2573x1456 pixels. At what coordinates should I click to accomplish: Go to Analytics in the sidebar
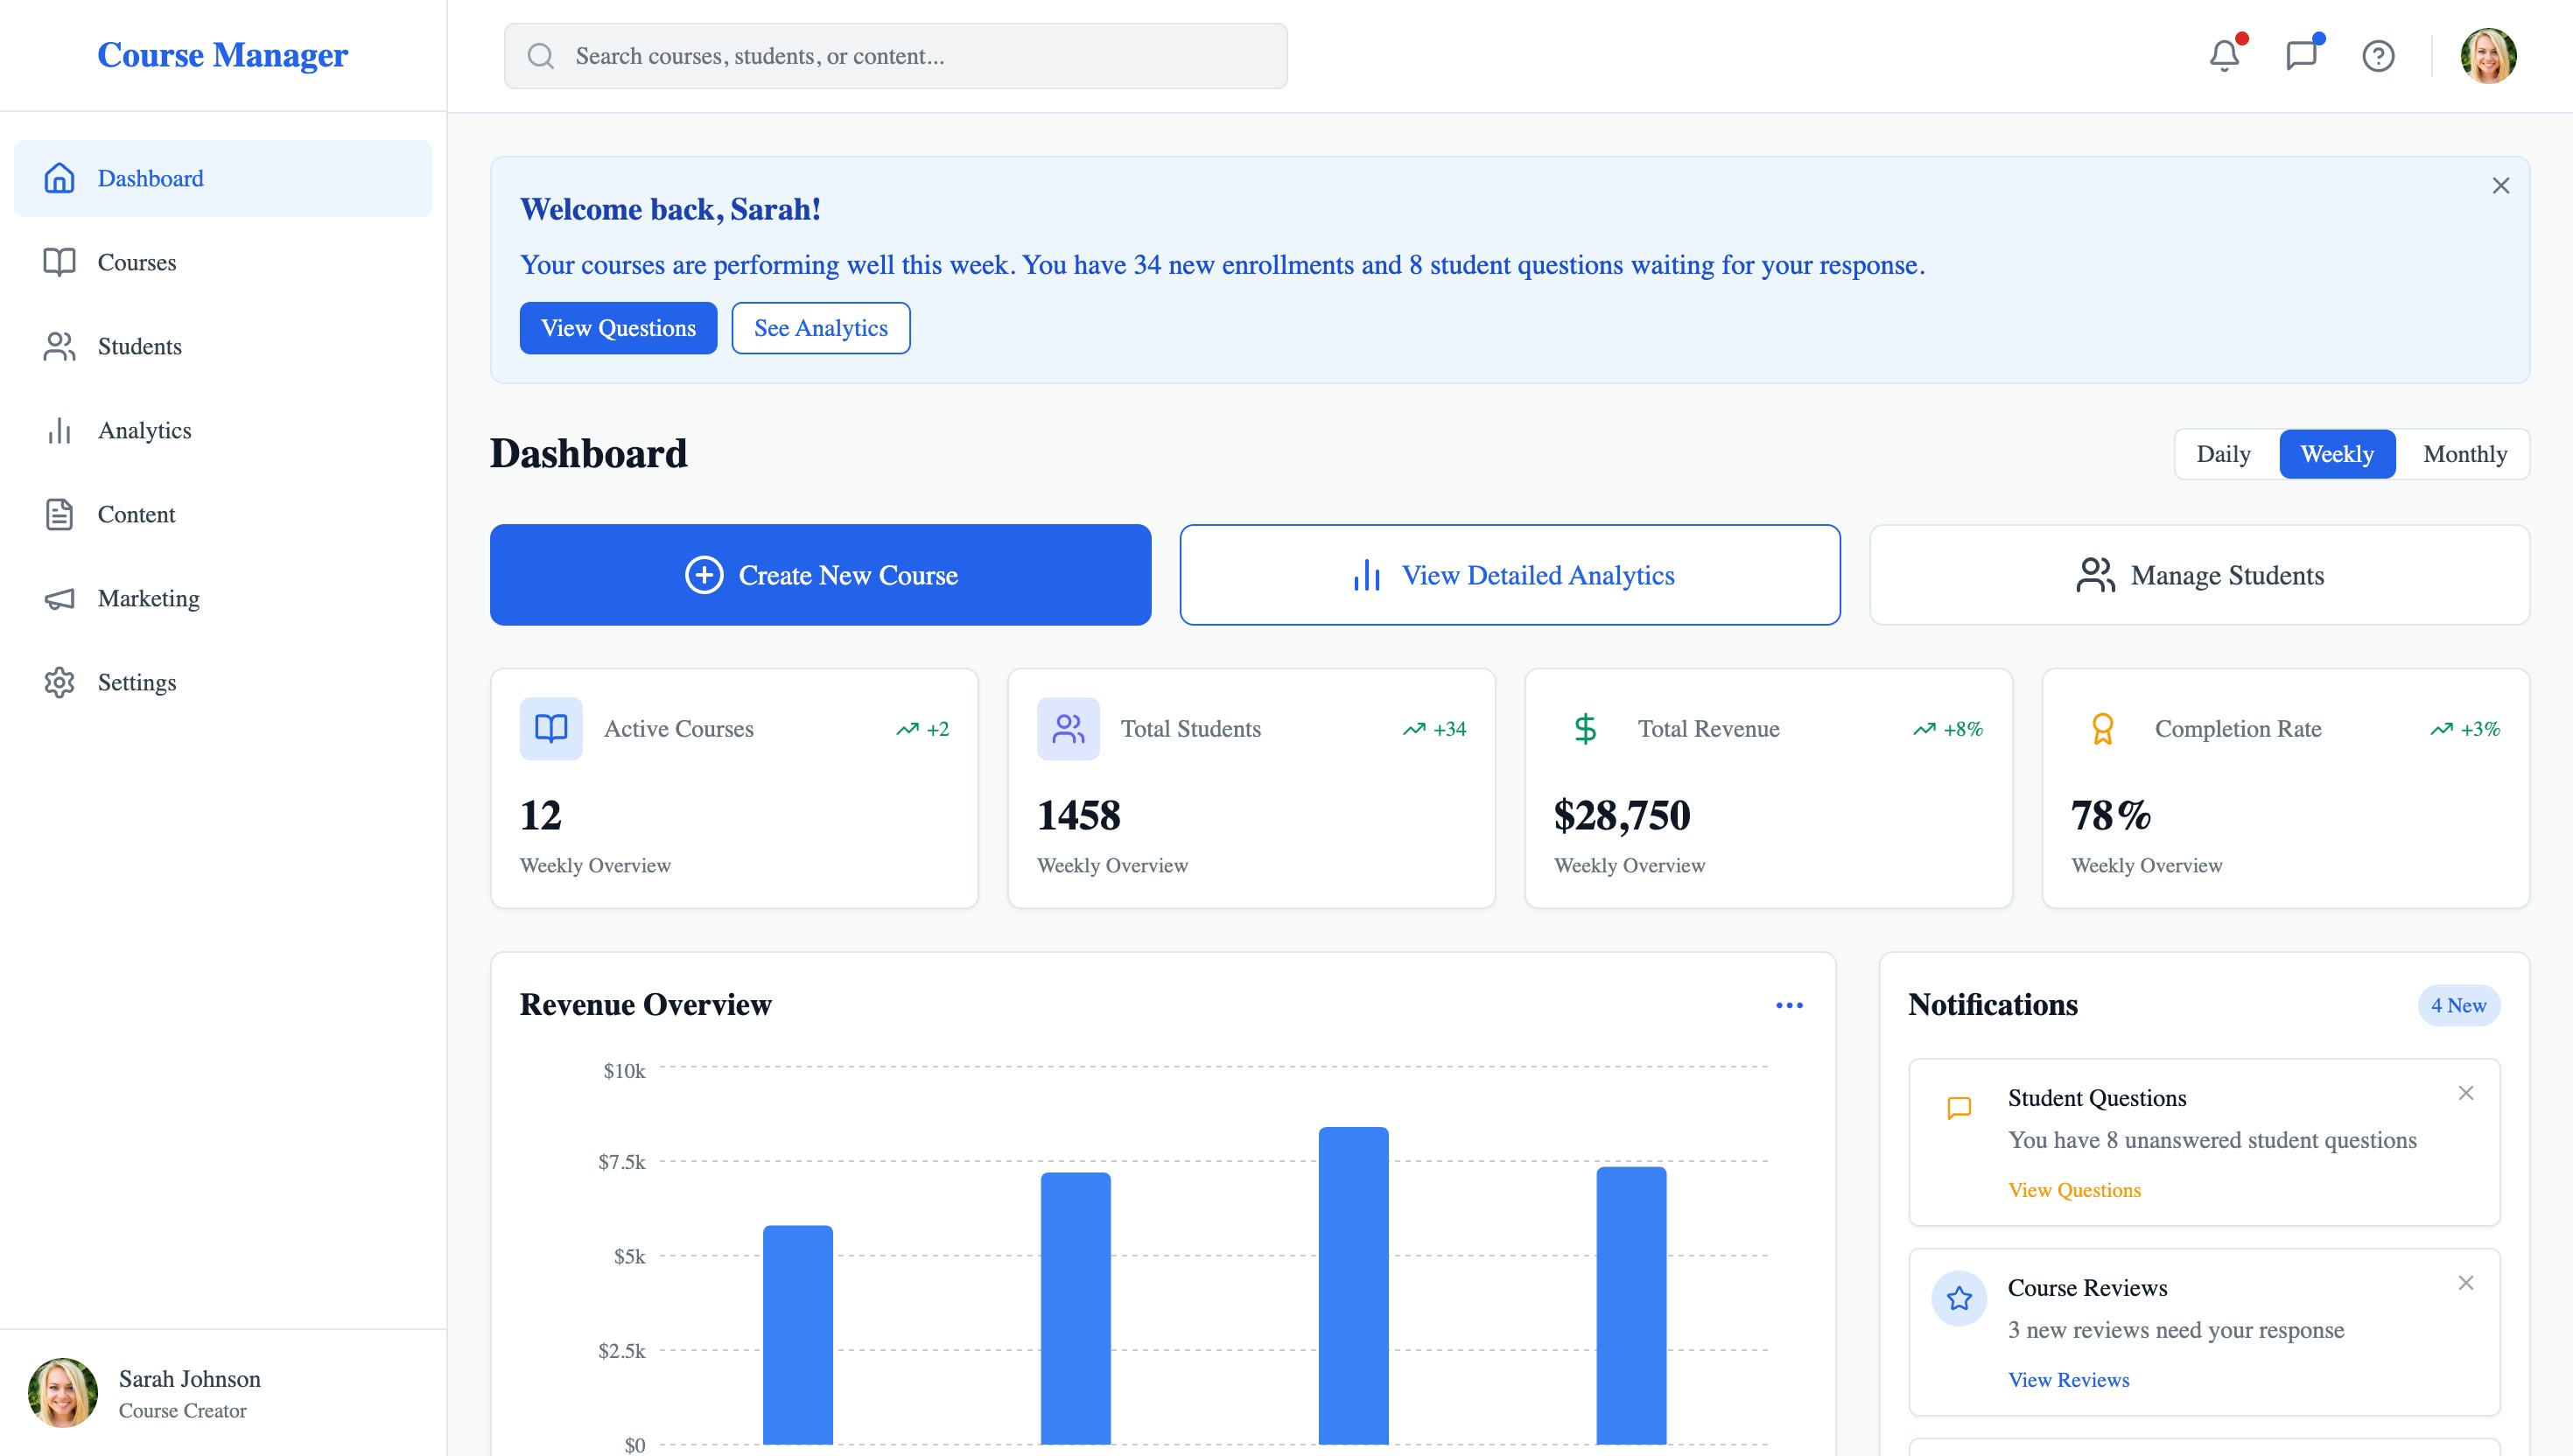[144, 430]
